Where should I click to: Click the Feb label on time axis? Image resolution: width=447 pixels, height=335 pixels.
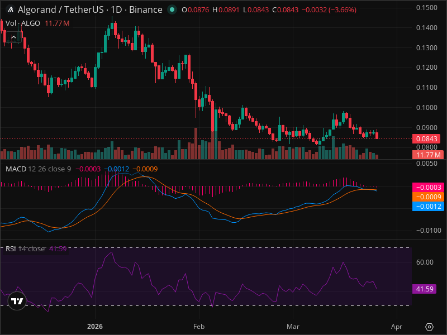[x=199, y=327]
